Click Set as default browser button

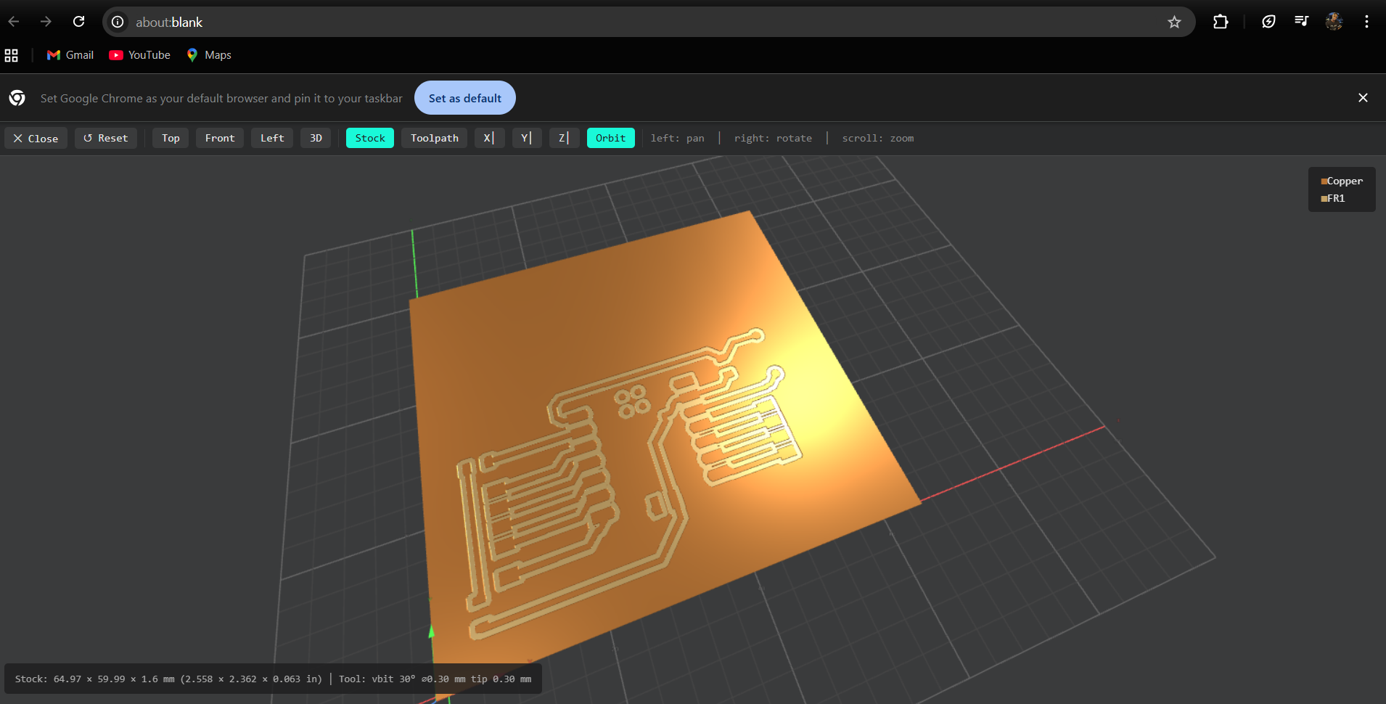[465, 98]
